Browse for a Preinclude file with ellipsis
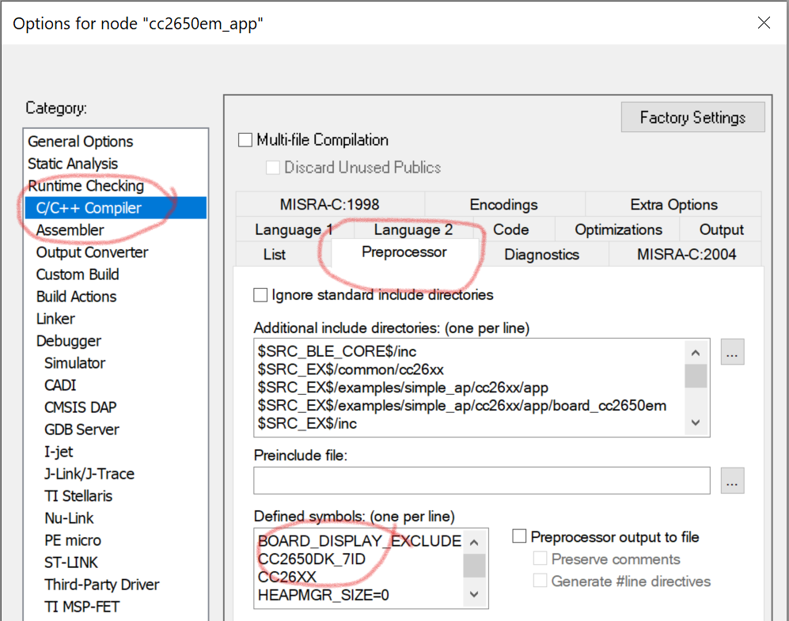 click(732, 481)
